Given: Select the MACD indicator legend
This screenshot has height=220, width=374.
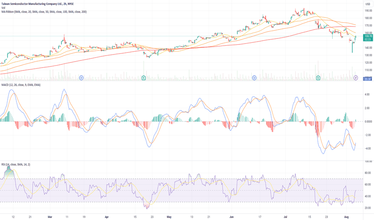Looking at the screenshot, I should (21, 85).
